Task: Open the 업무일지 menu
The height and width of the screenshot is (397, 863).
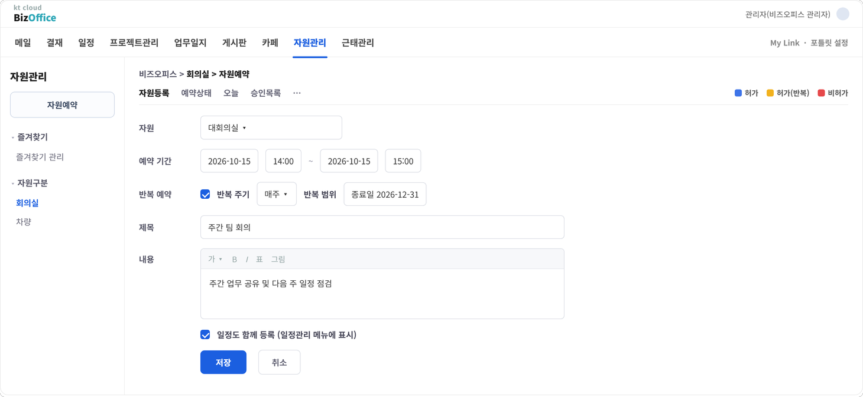Action: pos(190,42)
